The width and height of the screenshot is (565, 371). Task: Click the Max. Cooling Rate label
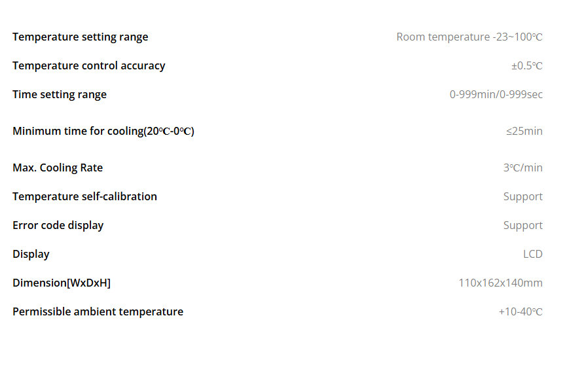click(58, 168)
